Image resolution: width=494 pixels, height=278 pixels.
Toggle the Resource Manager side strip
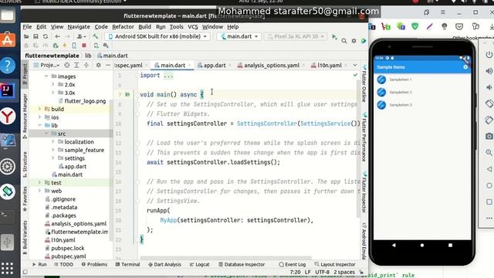pyautogui.click(x=25, y=116)
